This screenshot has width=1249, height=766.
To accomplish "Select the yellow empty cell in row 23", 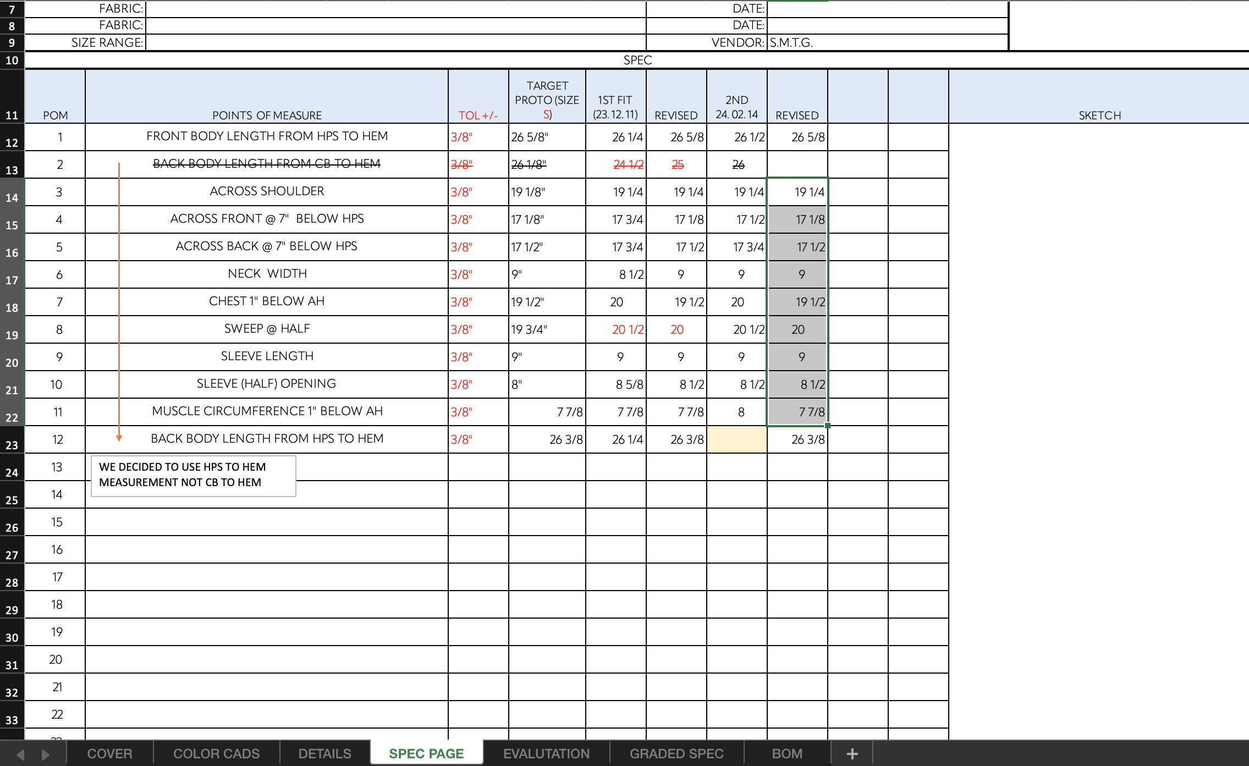I will point(737,439).
